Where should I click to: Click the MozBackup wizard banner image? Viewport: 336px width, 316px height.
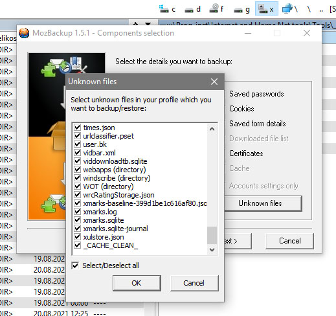coord(47,136)
